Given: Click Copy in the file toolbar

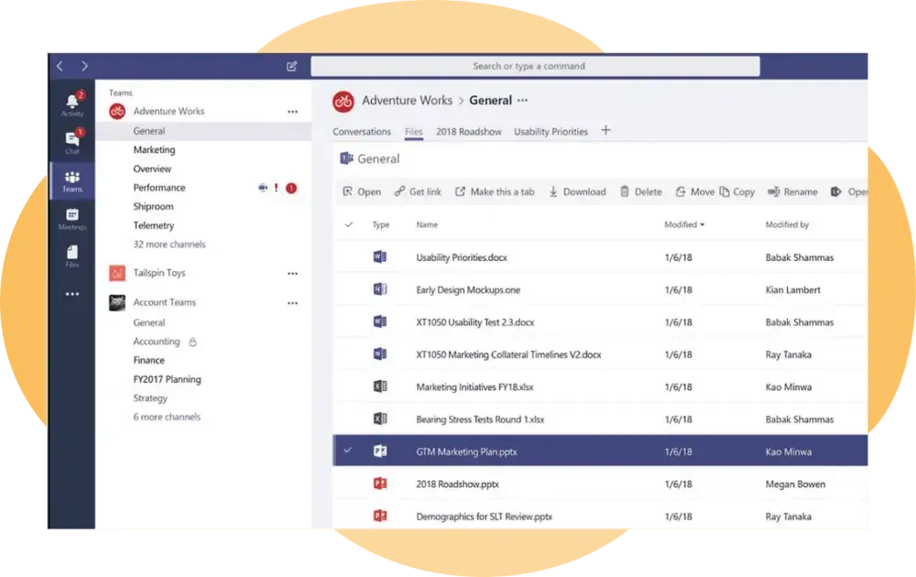Looking at the screenshot, I should coord(737,191).
